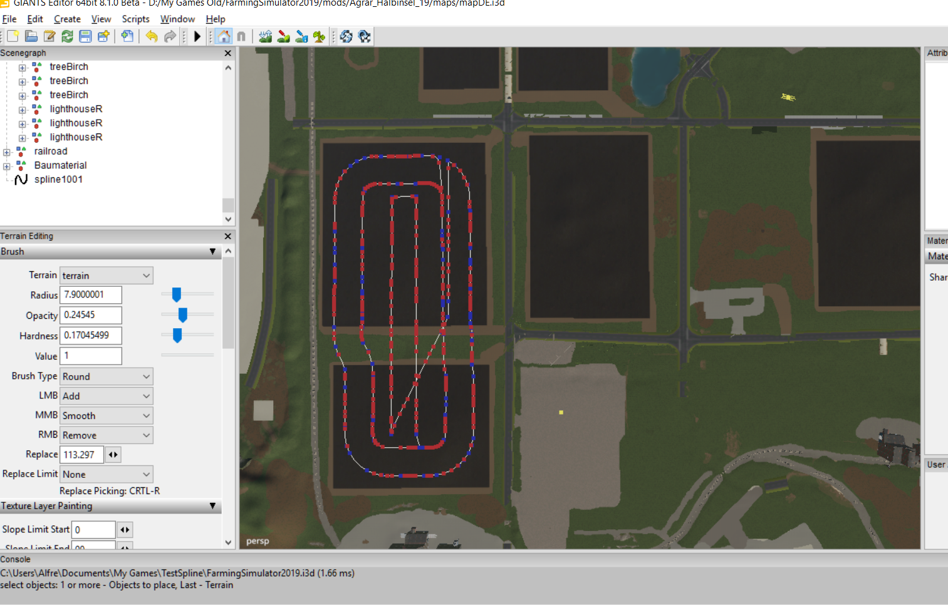Click the Opacity slider handle
948x605 pixels.
tap(183, 314)
